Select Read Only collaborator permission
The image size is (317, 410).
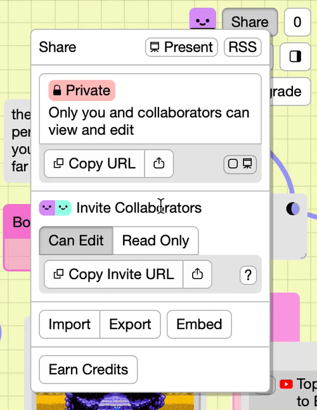(155, 240)
